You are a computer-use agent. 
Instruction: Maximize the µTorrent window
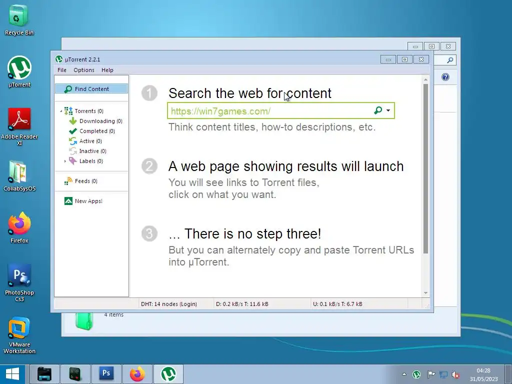[404, 59]
